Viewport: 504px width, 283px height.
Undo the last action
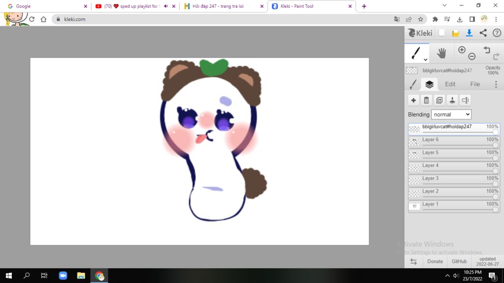coord(487,50)
